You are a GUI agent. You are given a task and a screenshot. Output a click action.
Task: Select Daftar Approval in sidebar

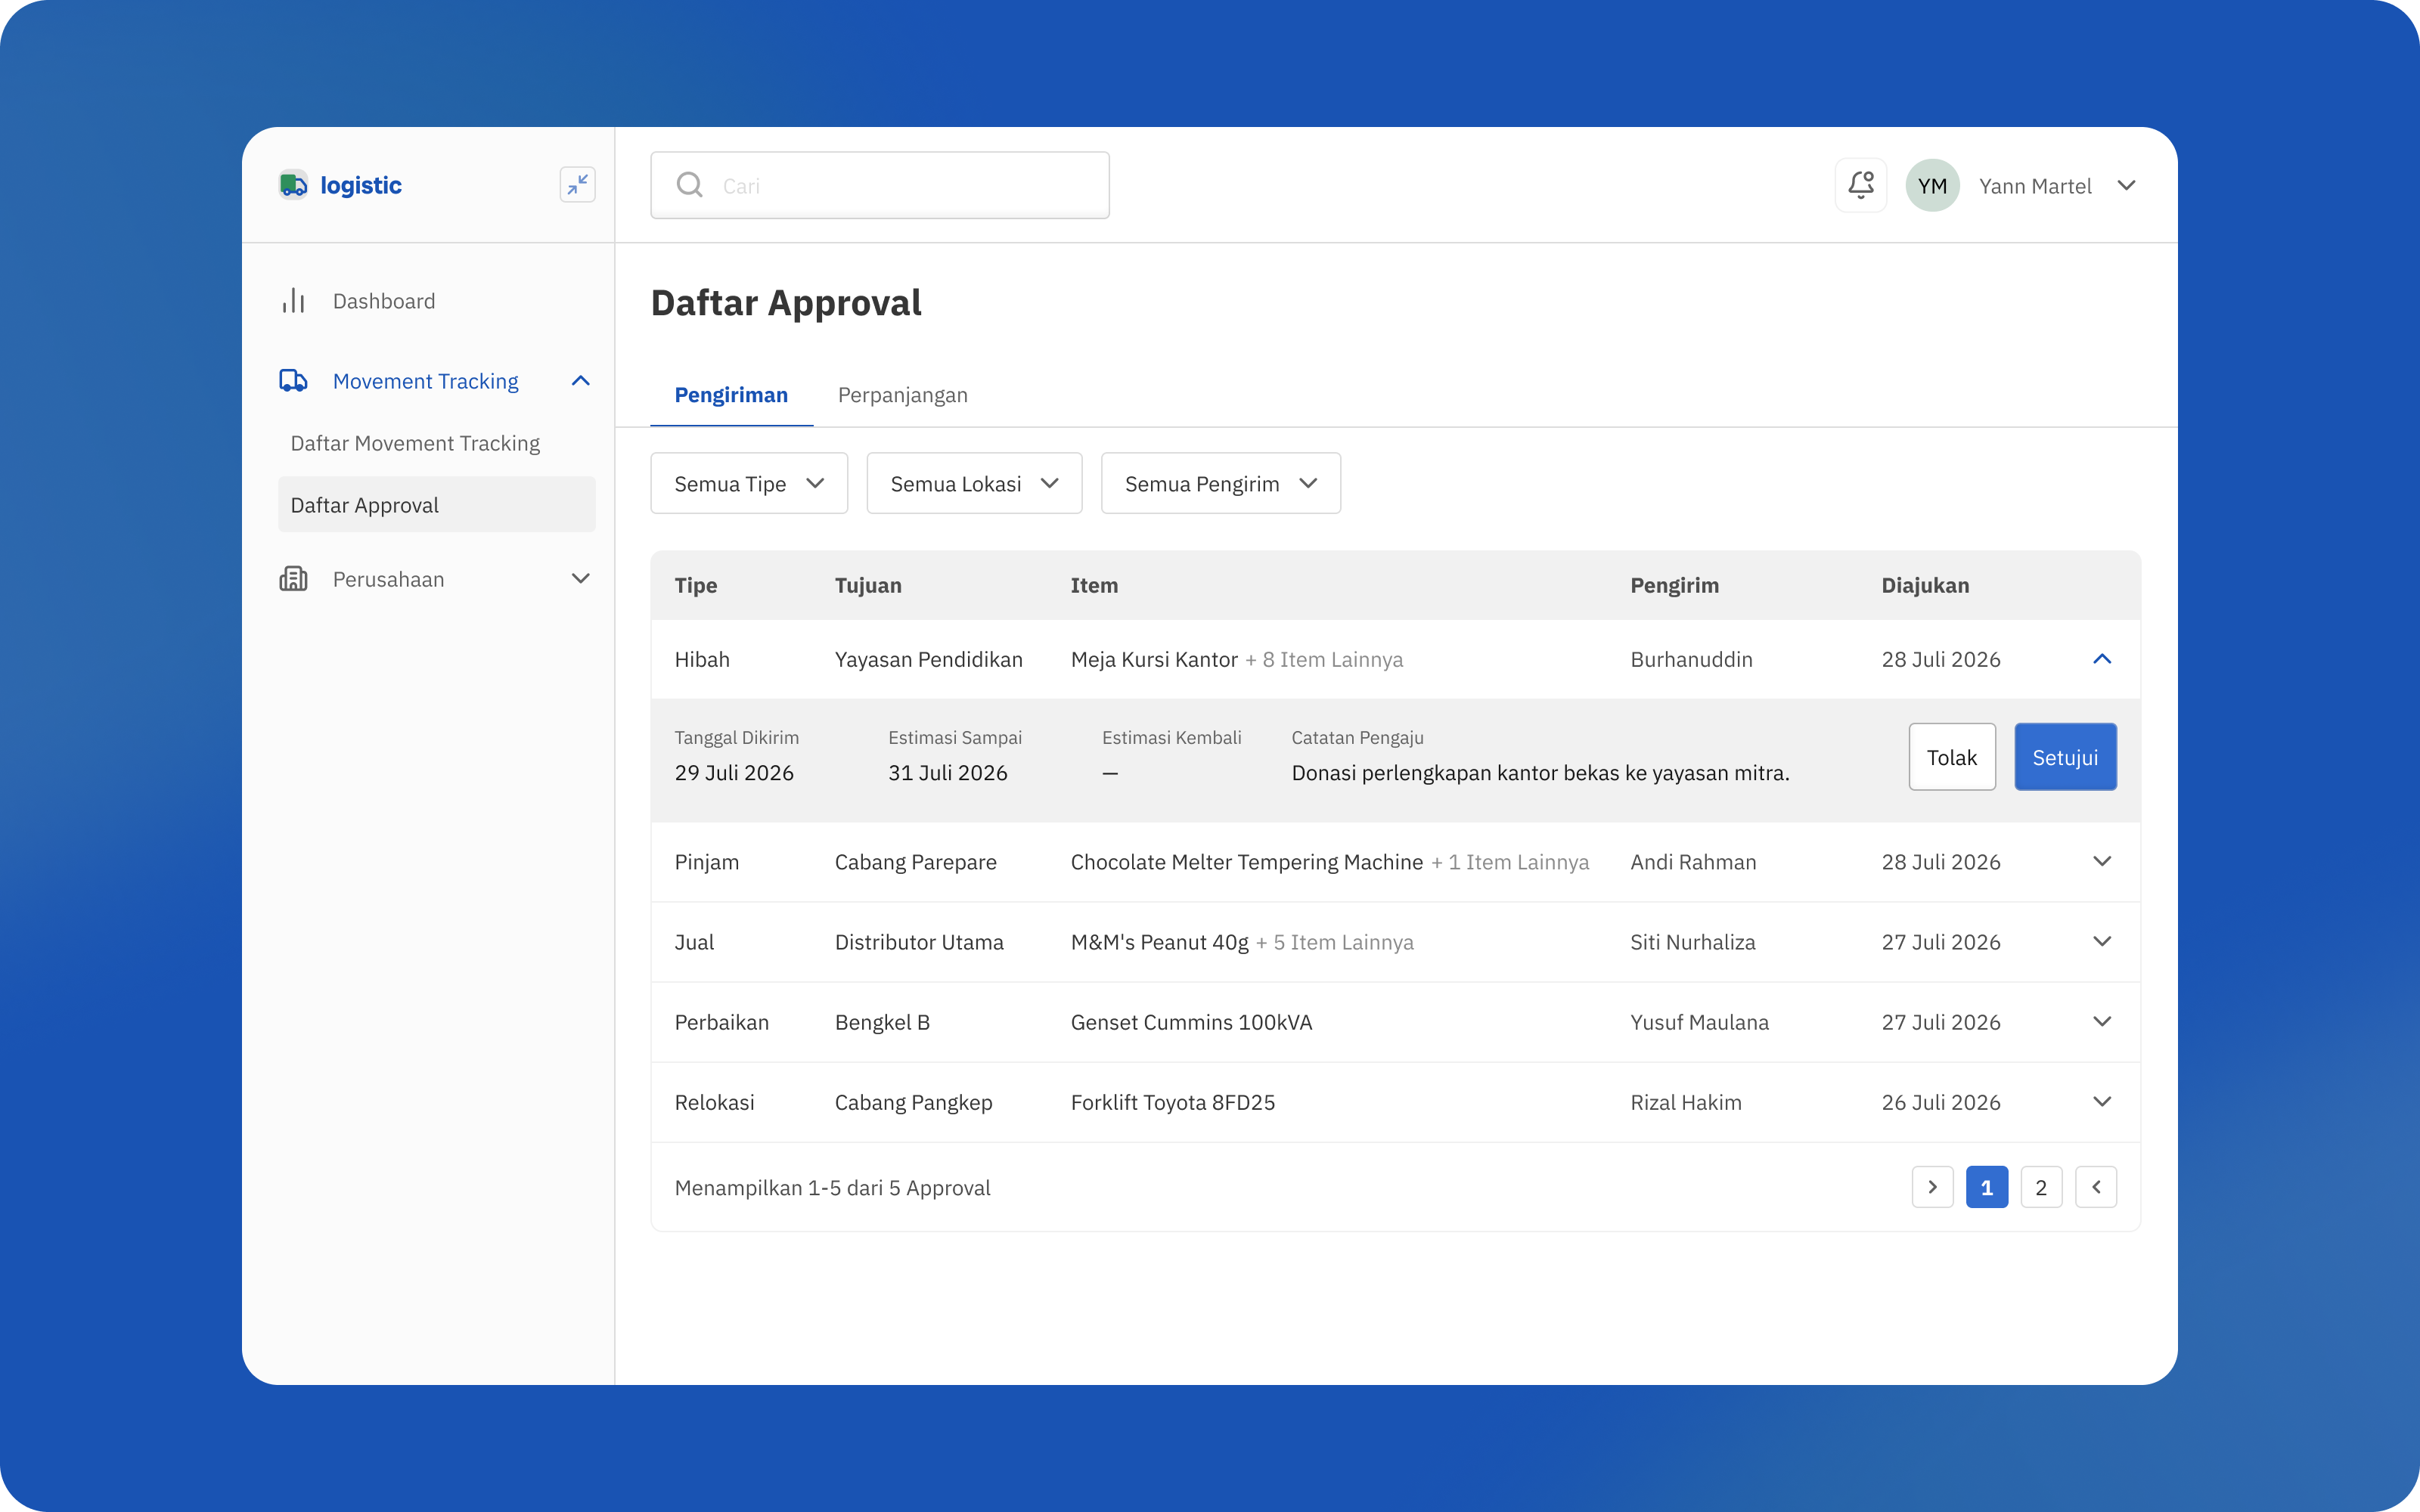437,505
